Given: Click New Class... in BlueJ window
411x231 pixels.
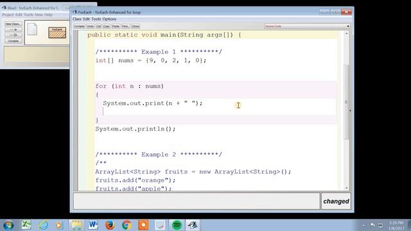Looking at the screenshot, I should tap(13, 24).
